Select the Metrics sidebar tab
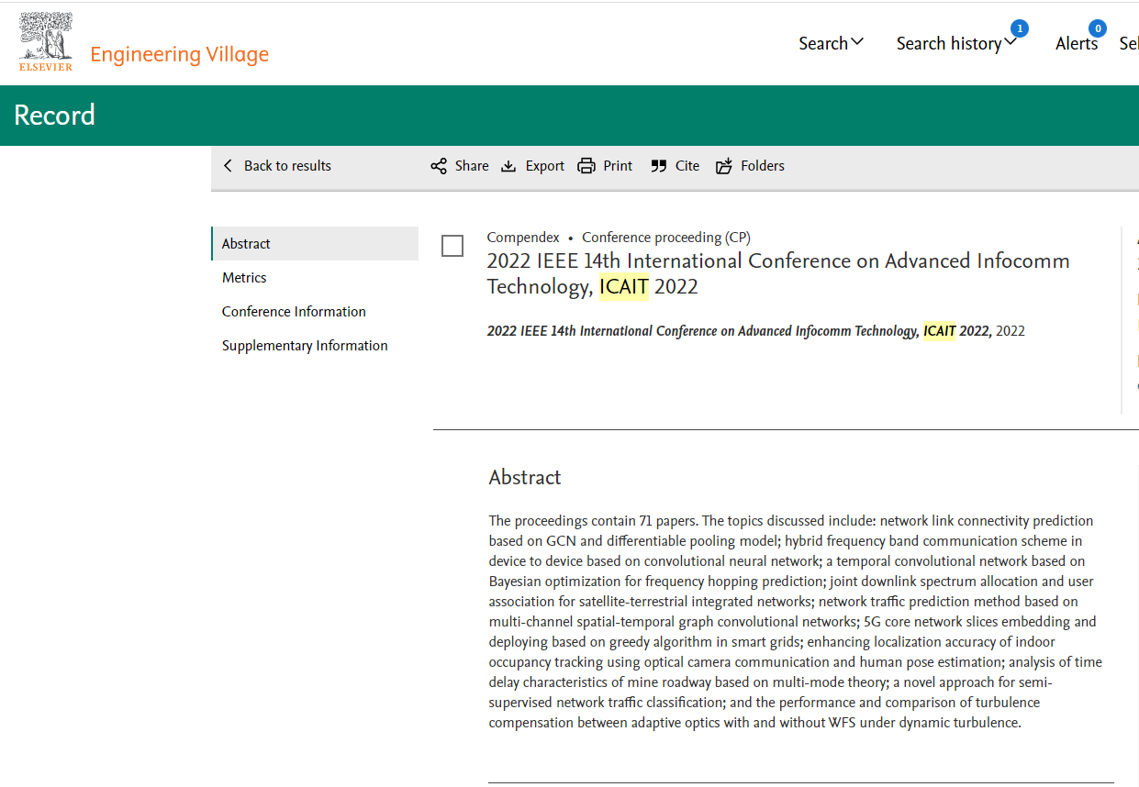1139x787 pixels. point(244,278)
